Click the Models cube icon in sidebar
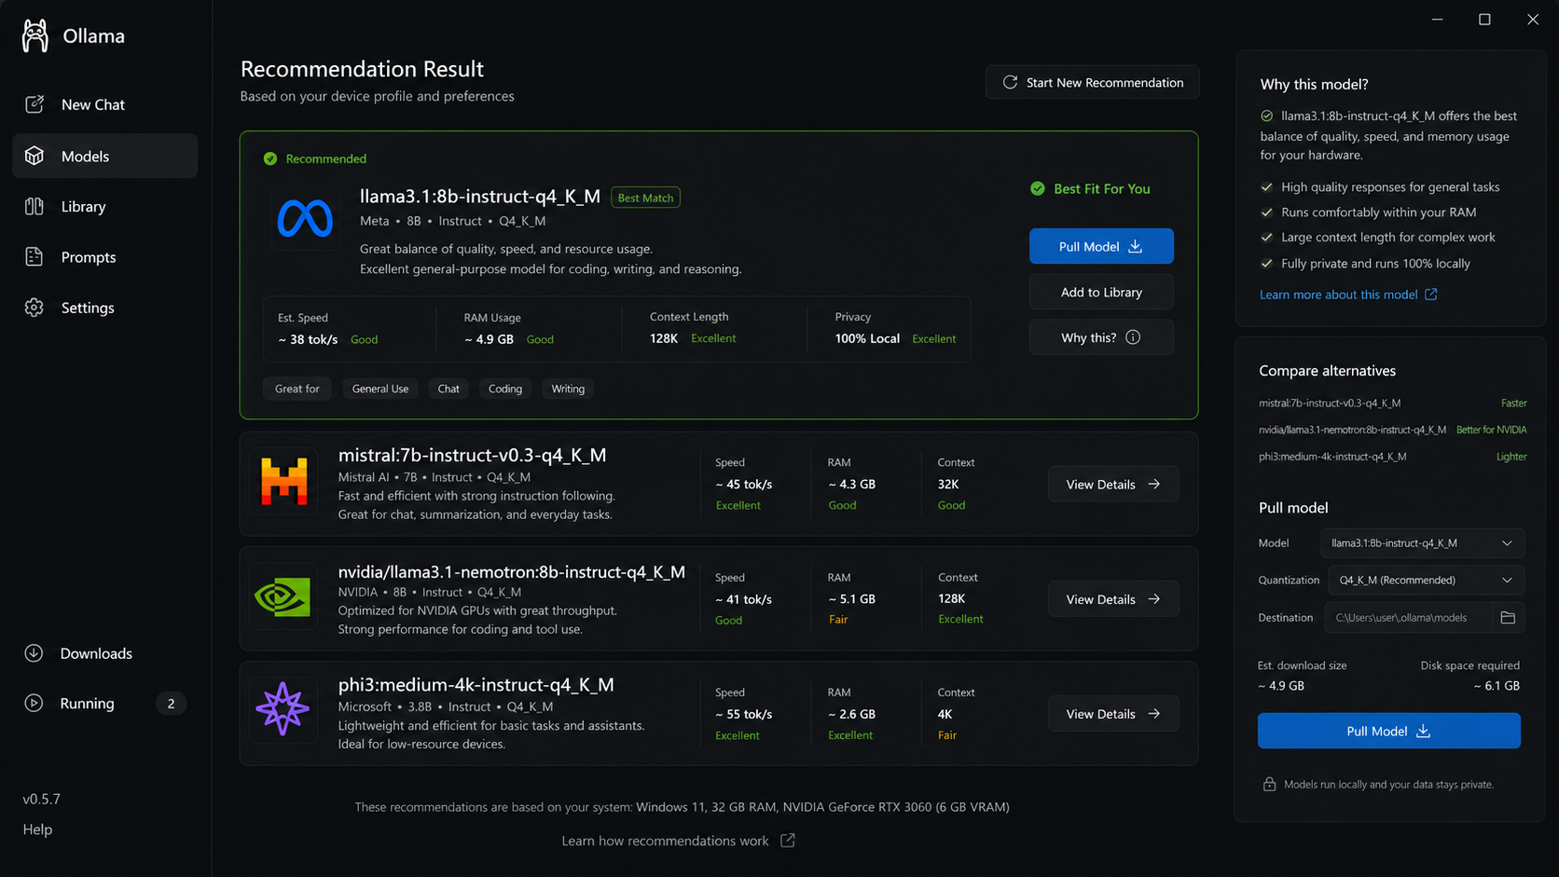This screenshot has width=1559, height=877. pyautogui.click(x=34, y=156)
